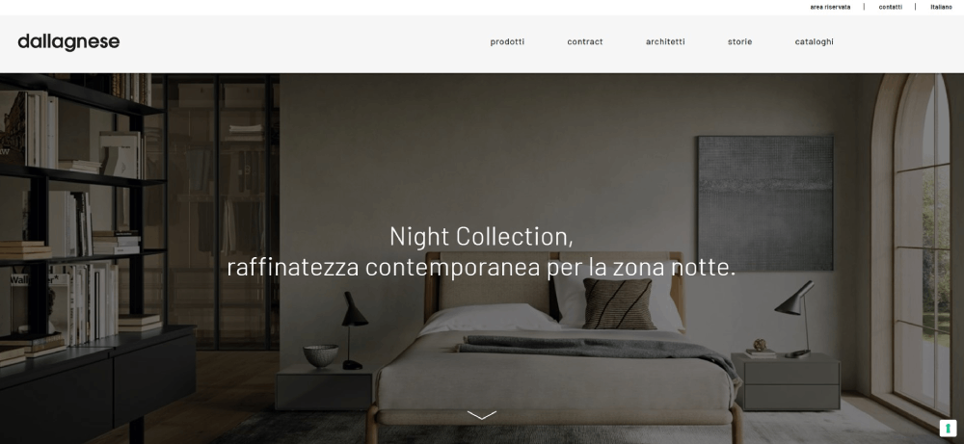Open the prodotti menu

(x=507, y=41)
